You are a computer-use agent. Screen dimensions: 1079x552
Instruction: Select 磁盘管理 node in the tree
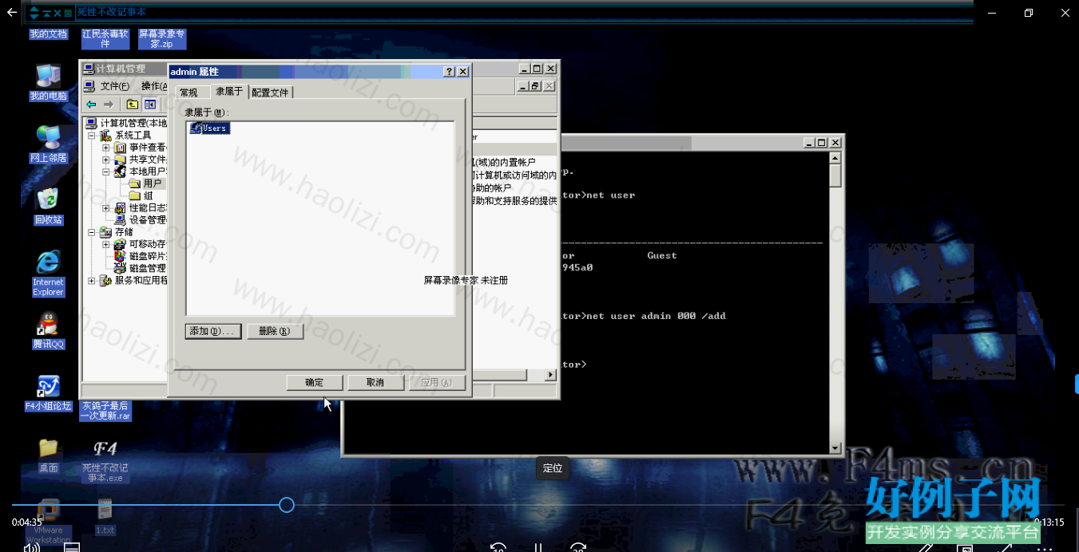pyautogui.click(x=141, y=268)
